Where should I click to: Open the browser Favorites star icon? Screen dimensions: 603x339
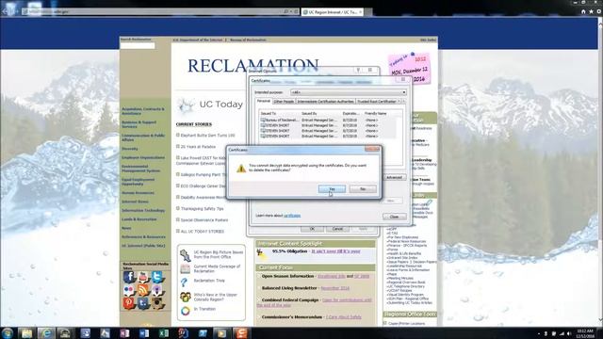[591, 12]
